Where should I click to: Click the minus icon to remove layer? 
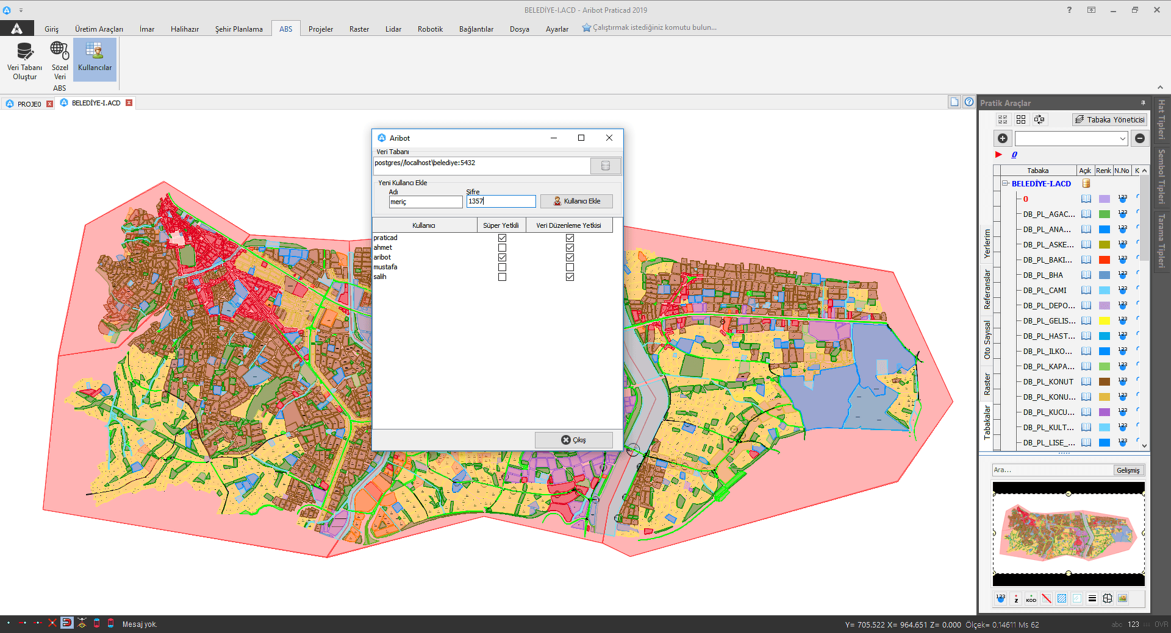point(1139,138)
